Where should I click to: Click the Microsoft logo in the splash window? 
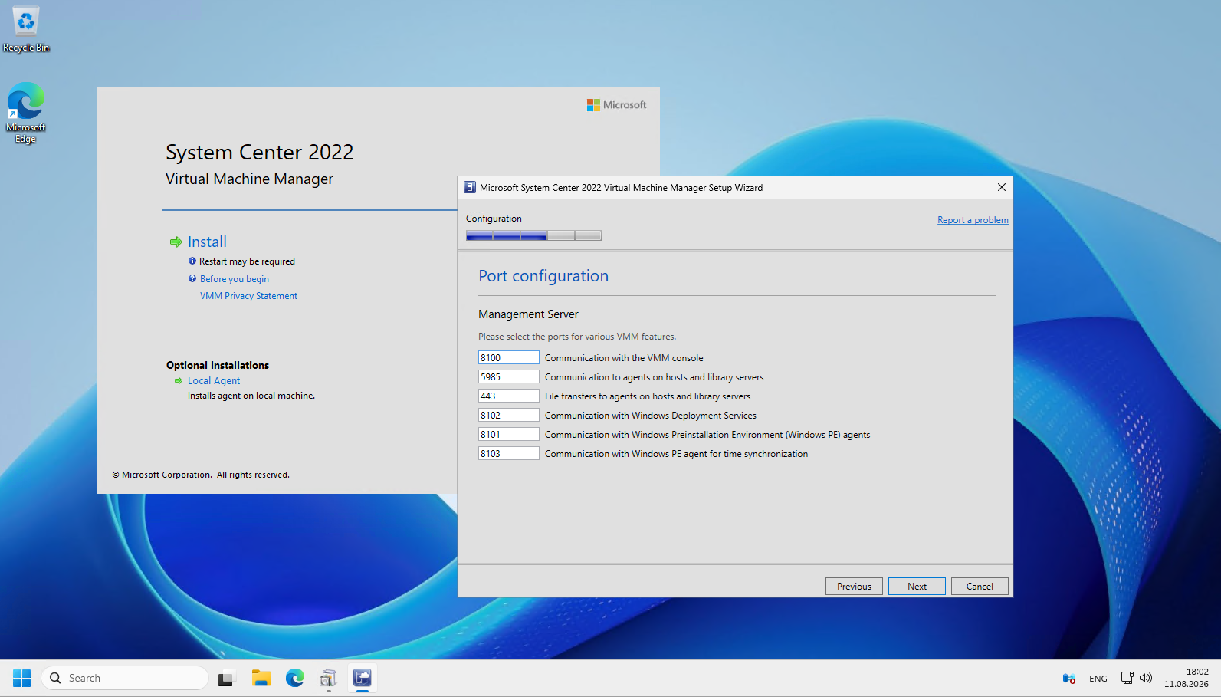point(617,105)
